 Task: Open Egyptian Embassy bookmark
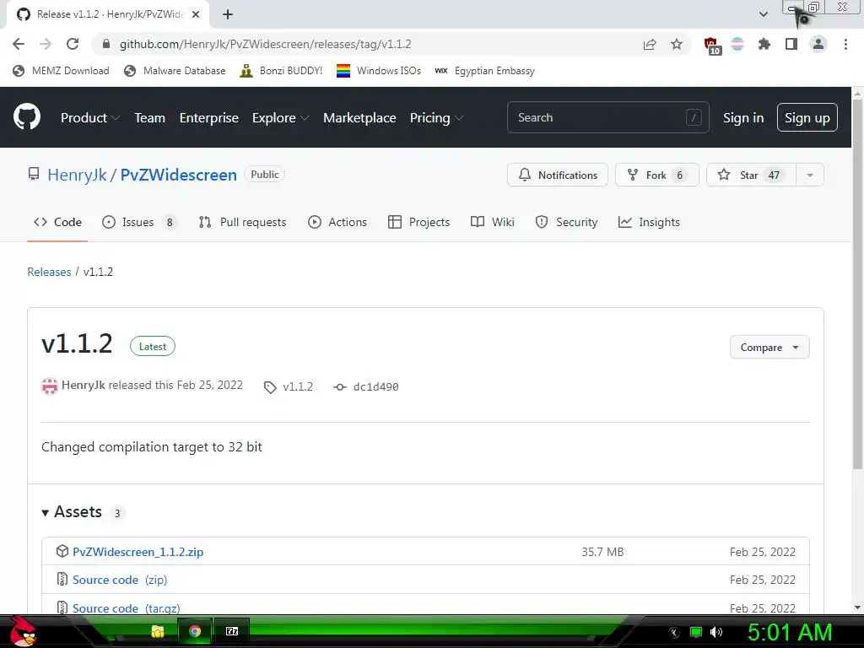(x=485, y=71)
